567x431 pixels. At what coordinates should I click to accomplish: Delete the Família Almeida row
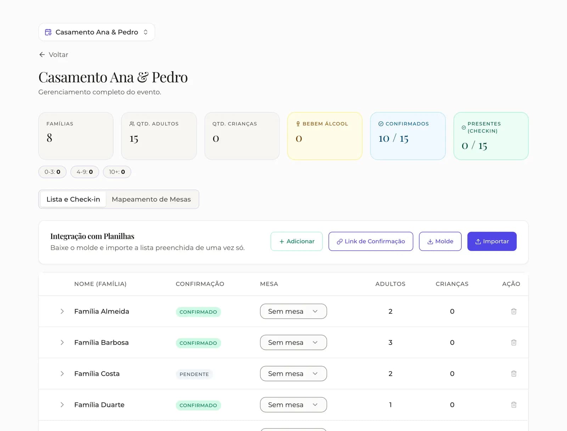pos(513,311)
